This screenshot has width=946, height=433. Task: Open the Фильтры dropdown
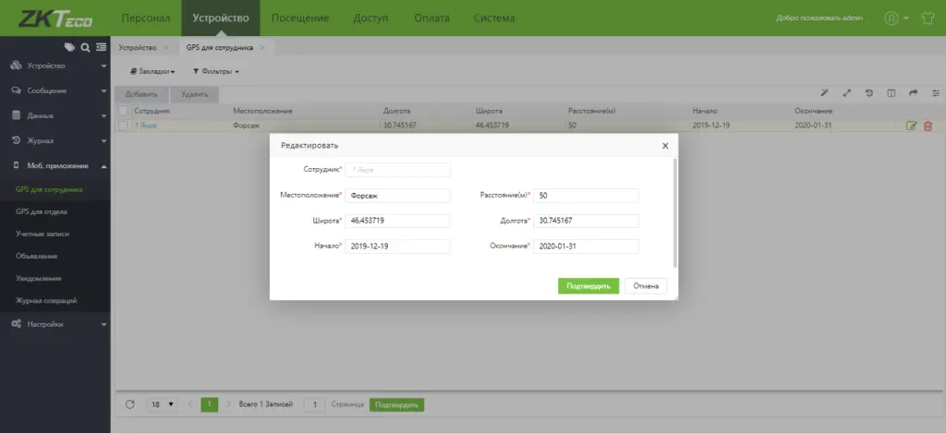pos(215,71)
